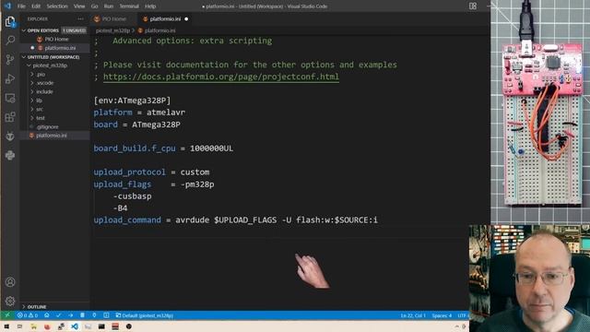Click the board_build.f_cpu line in editor
This screenshot has height=332, width=590.
click(163, 148)
